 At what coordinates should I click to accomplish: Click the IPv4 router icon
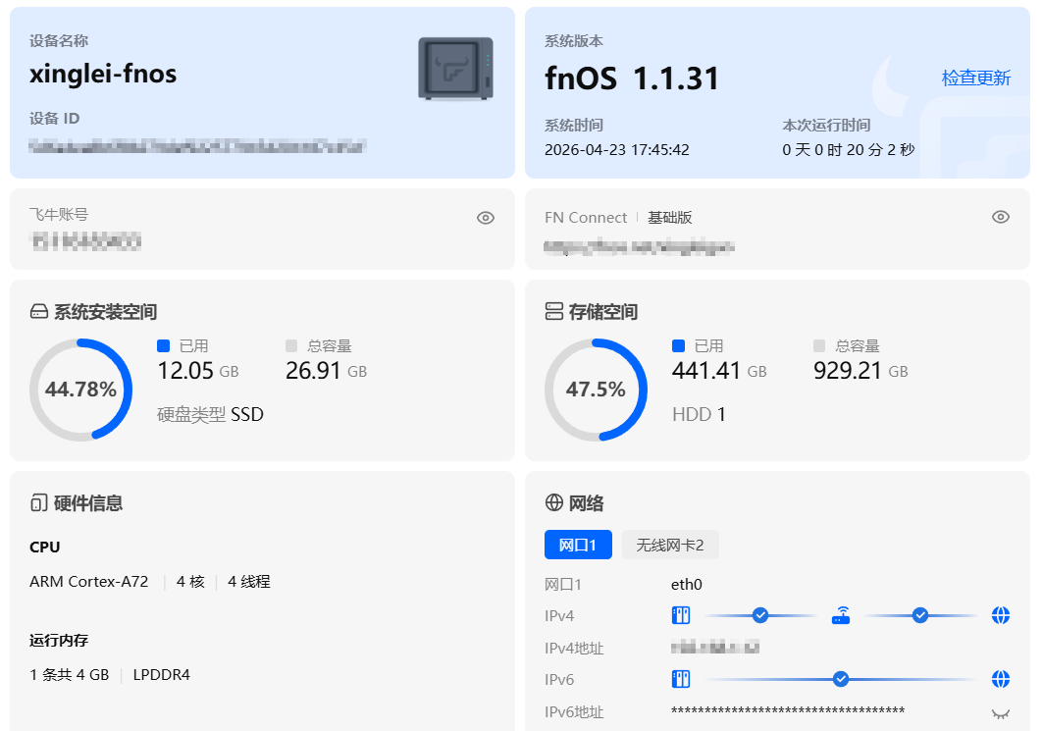pyautogui.click(x=841, y=615)
